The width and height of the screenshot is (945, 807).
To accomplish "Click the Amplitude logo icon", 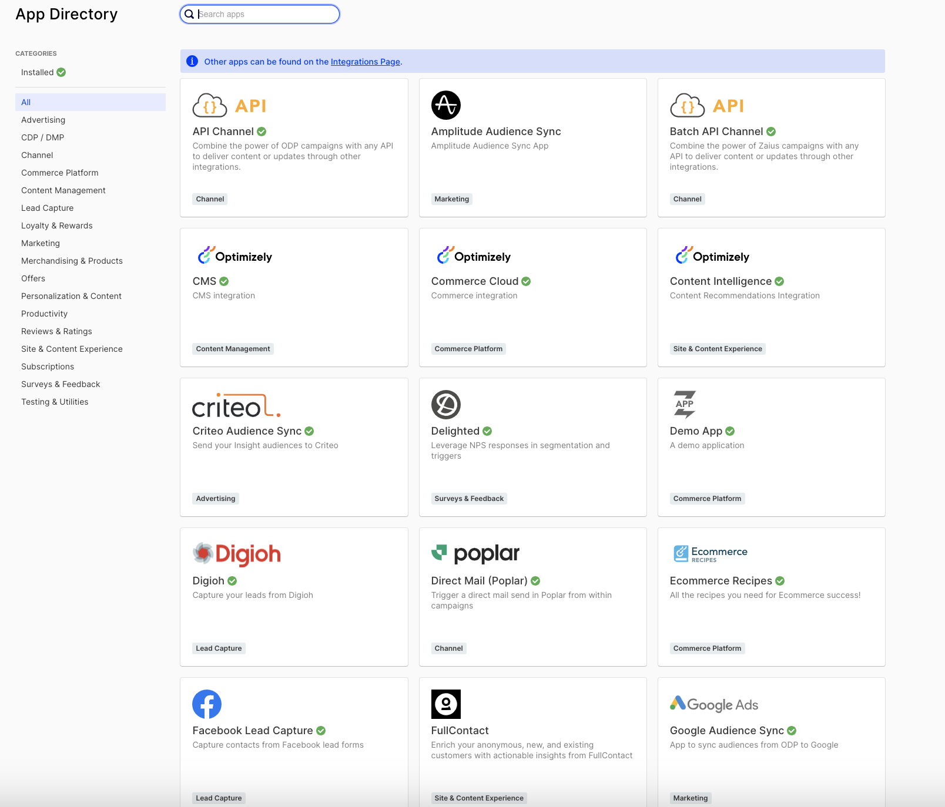I will [x=445, y=105].
